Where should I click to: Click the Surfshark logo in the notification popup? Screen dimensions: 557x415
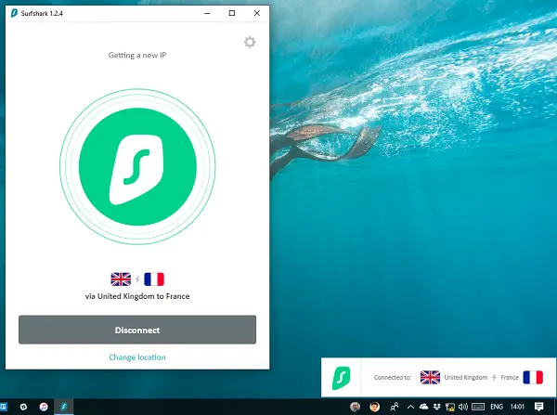(341, 378)
